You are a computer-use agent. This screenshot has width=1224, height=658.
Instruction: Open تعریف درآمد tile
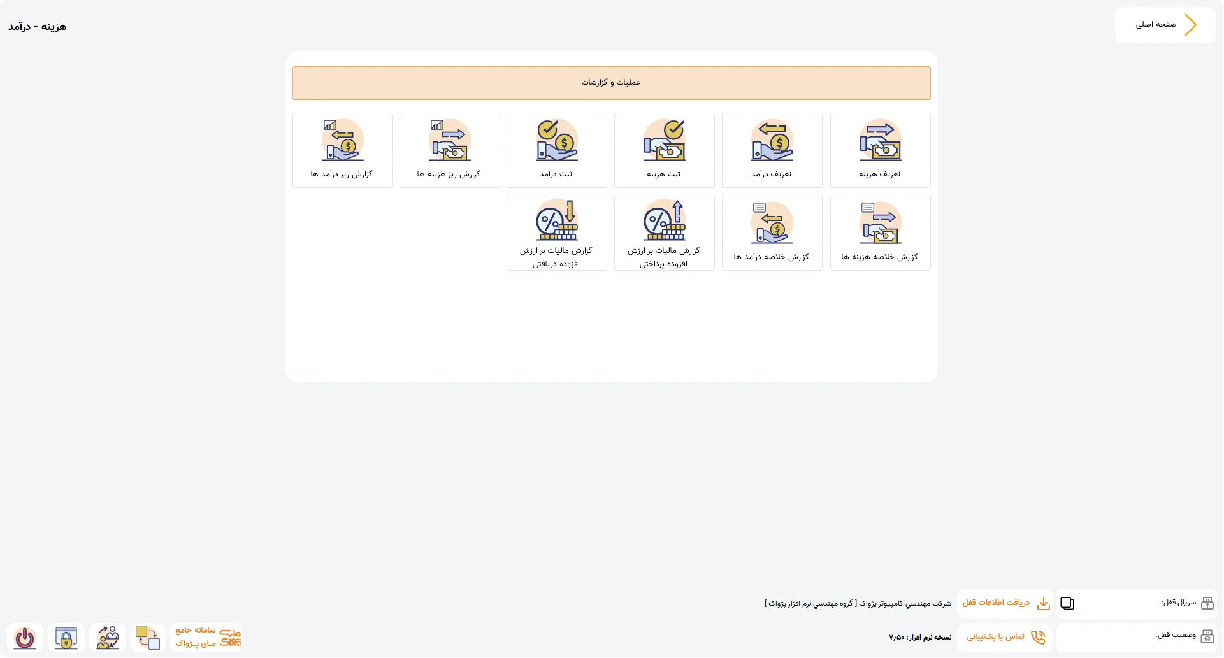[772, 150]
